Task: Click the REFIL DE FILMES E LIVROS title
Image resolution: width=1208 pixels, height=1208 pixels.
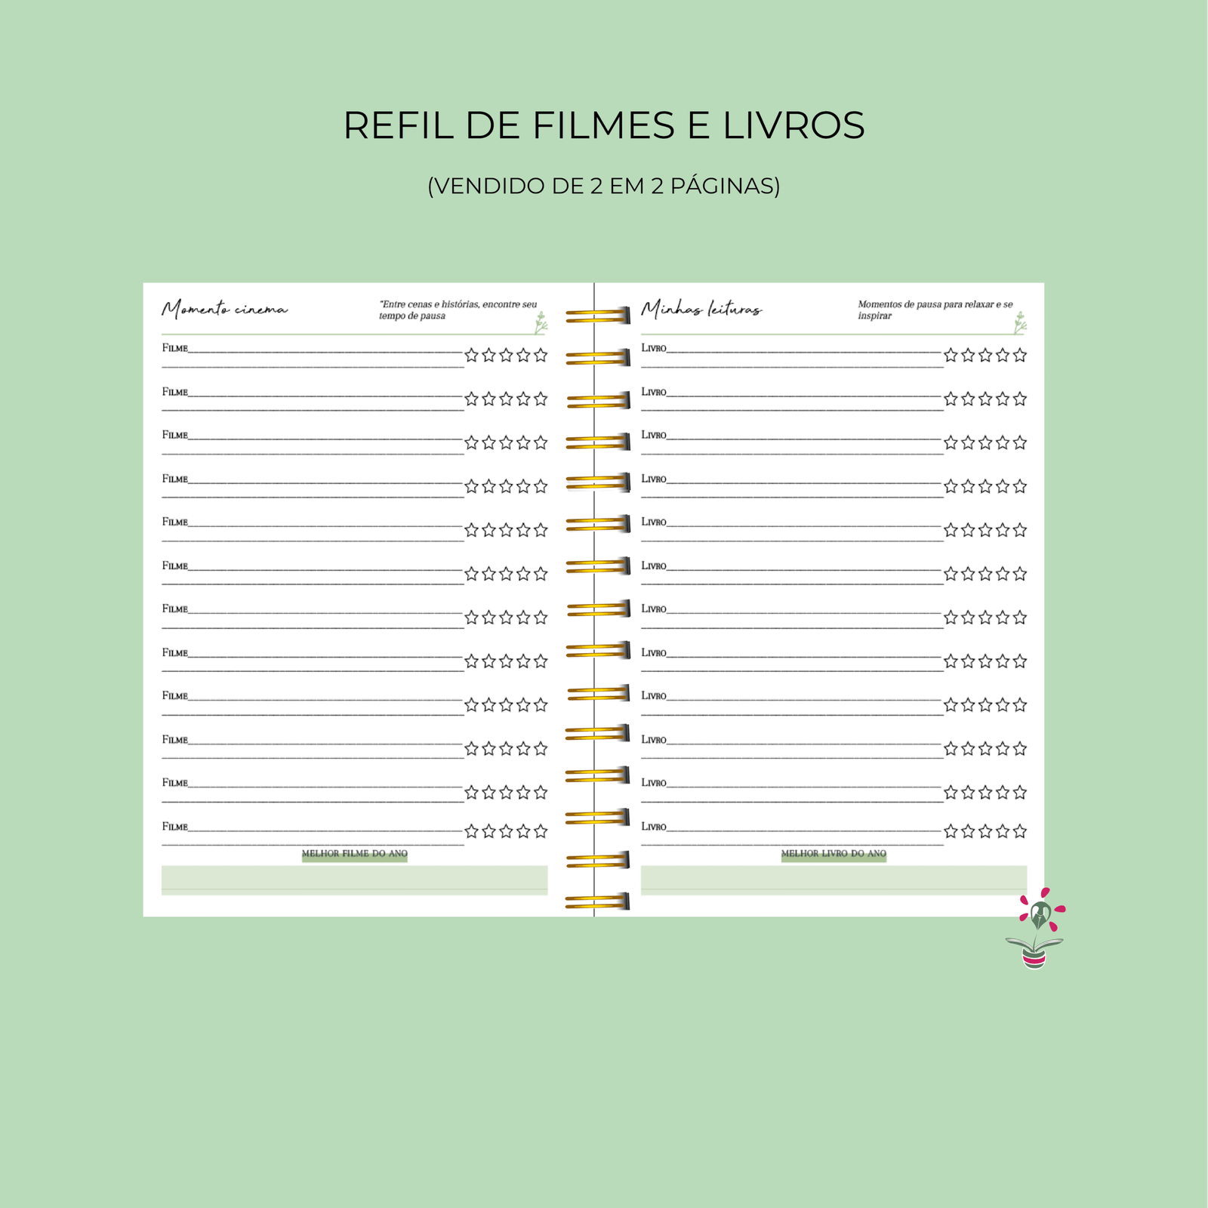Action: click(x=604, y=125)
